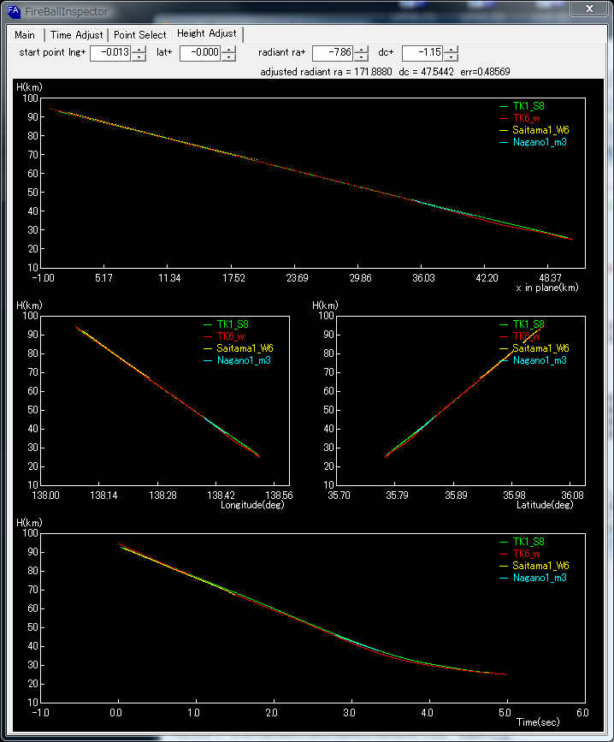Click inside the lat+ value field
Image resolution: width=614 pixels, height=742 pixels.
click(x=200, y=53)
